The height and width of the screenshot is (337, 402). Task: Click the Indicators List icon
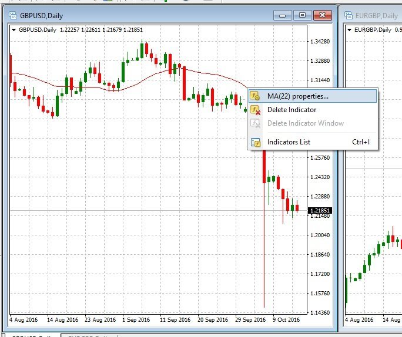255,142
